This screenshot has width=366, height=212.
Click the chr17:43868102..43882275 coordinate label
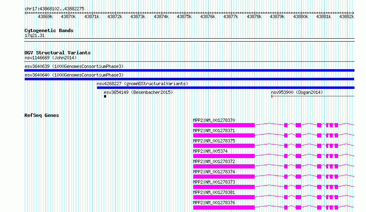pyautogui.click(x=54, y=9)
